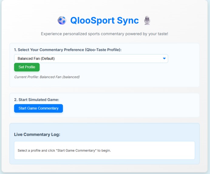Click the commentary log message box
The image size is (210, 174).
coord(104,150)
